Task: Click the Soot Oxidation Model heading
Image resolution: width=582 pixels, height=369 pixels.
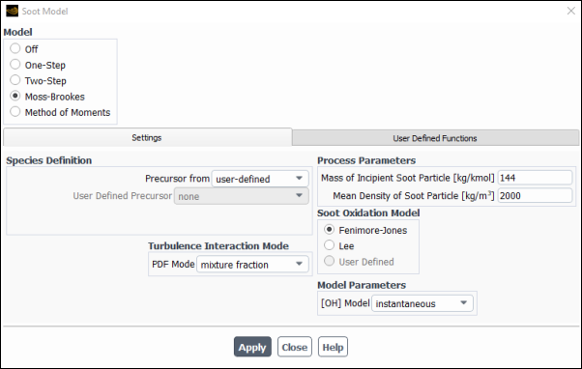Action: 368,213
